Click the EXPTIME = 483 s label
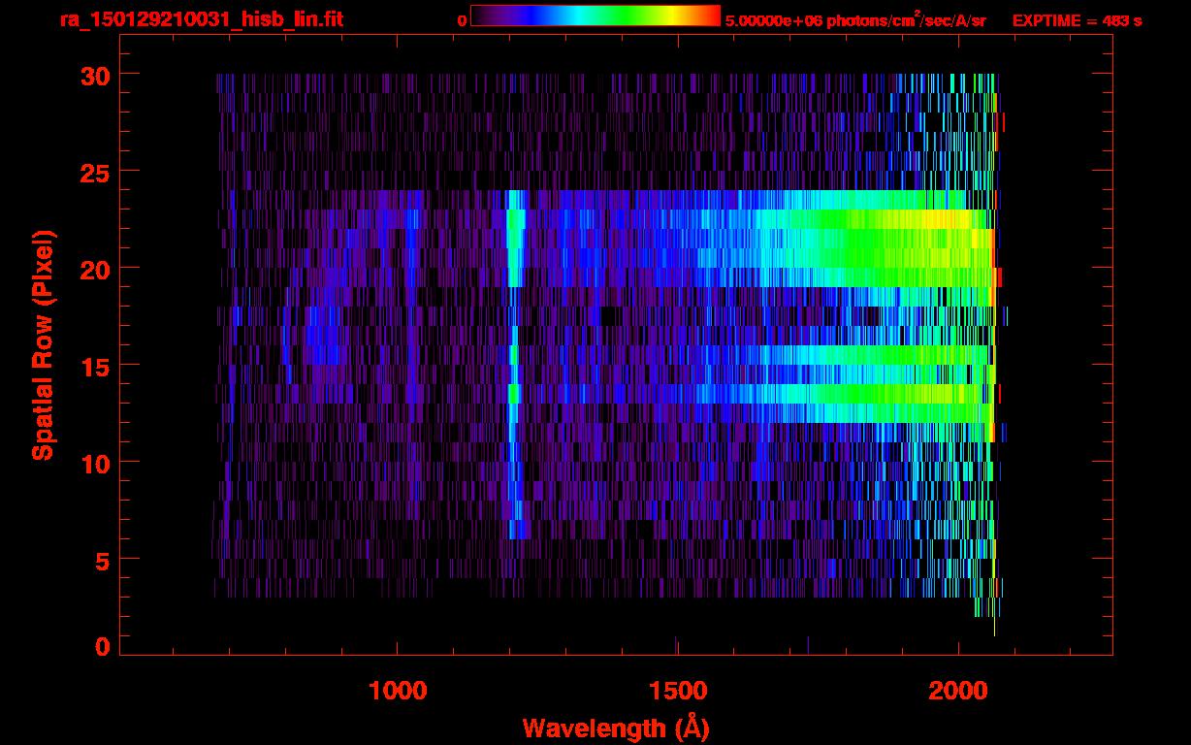This screenshot has height=745, width=1191. pos(1077,20)
